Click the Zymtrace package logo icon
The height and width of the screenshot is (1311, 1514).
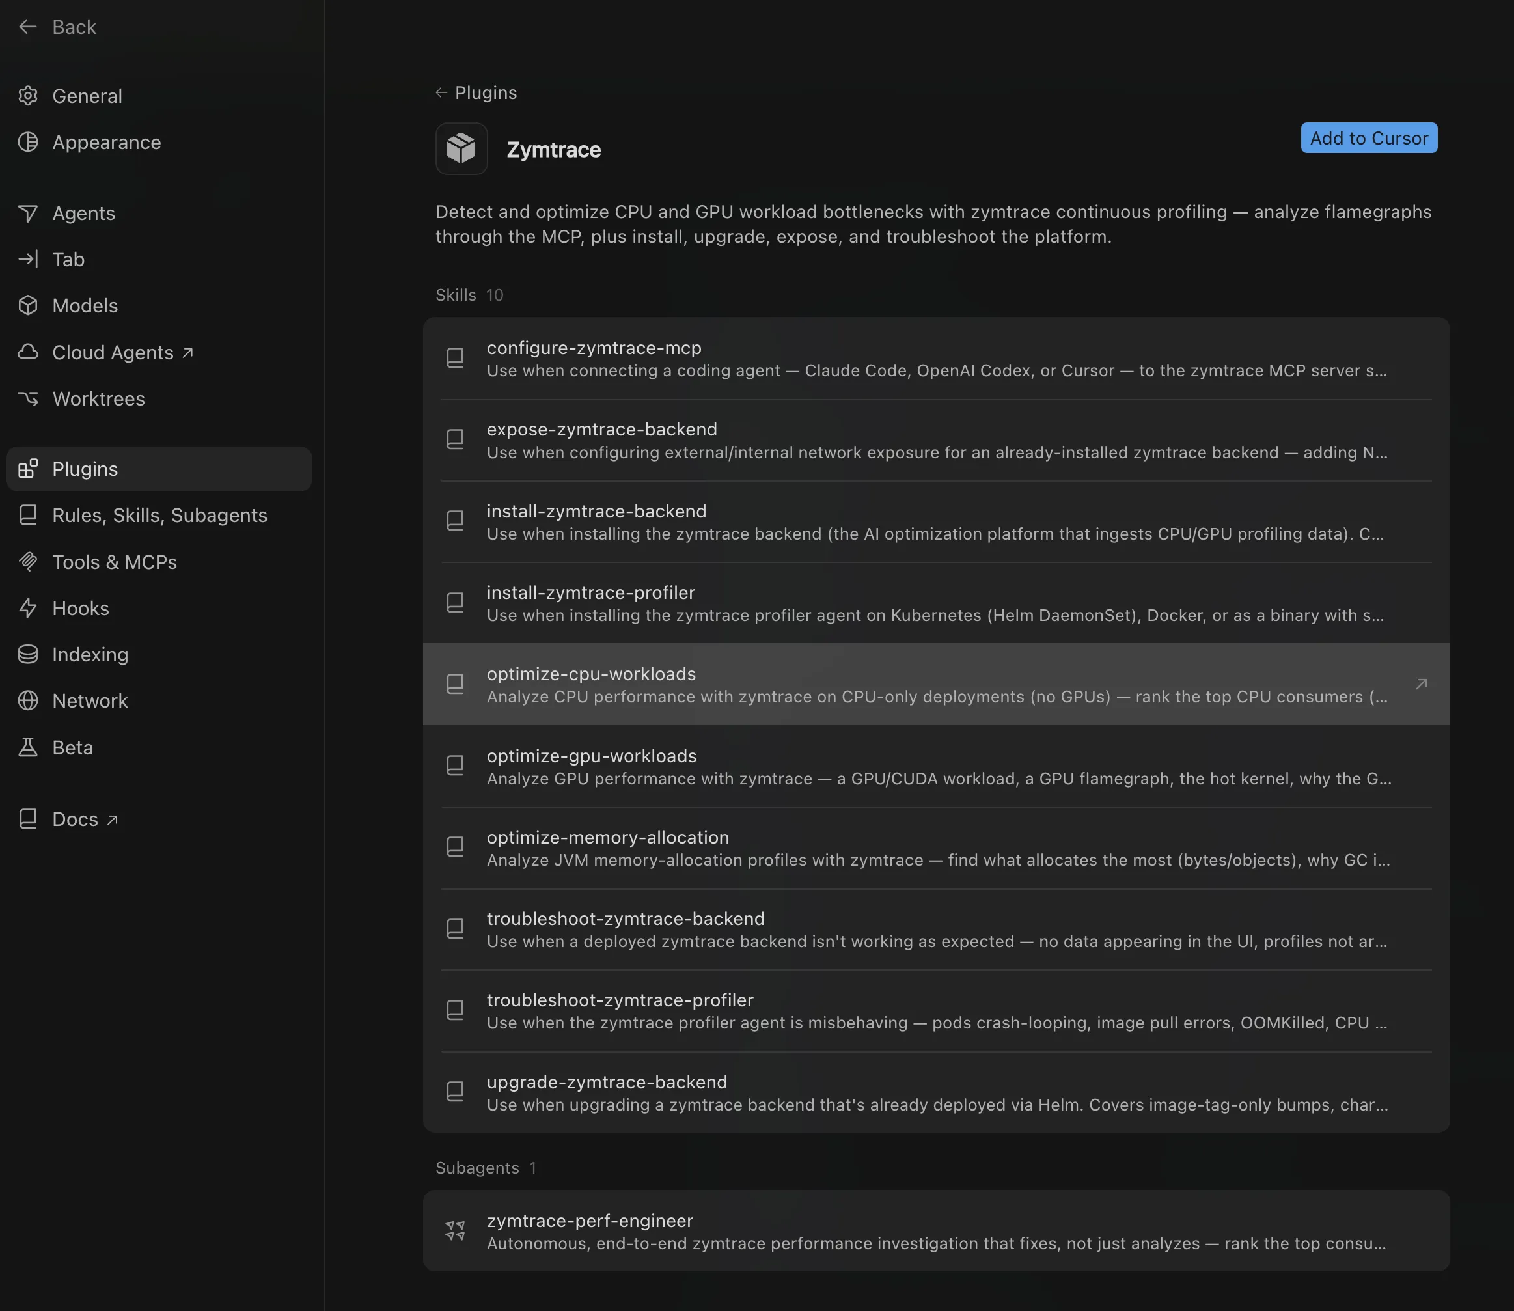click(461, 148)
